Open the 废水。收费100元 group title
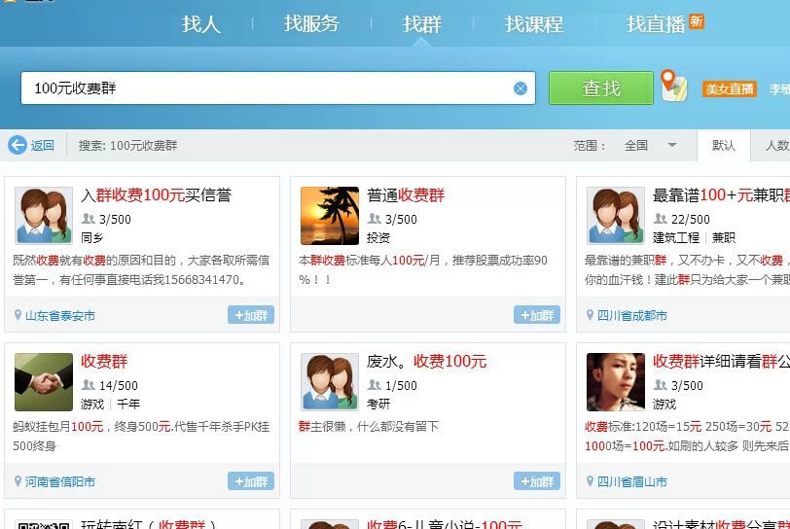The width and height of the screenshot is (790, 529). click(x=426, y=362)
